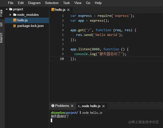Click line number 8 in gutter

[63, 49]
